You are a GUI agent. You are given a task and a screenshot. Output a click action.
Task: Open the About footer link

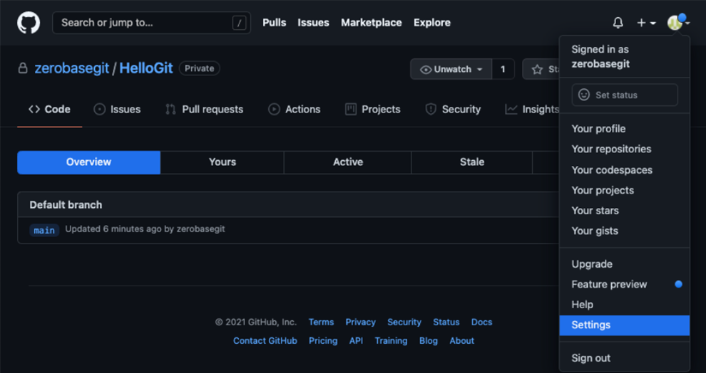(x=461, y=341)
